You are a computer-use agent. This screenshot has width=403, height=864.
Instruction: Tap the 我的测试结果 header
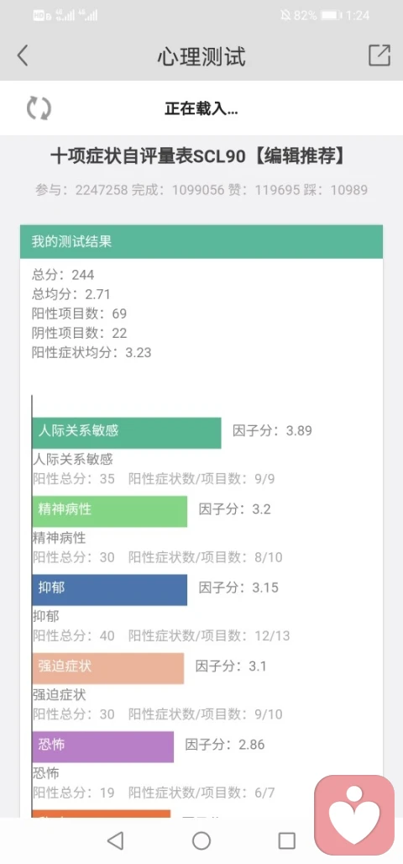point(201,241)
